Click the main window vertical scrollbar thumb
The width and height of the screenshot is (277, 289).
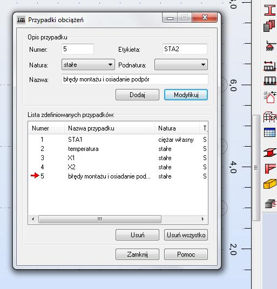click(x=256, y=167)
